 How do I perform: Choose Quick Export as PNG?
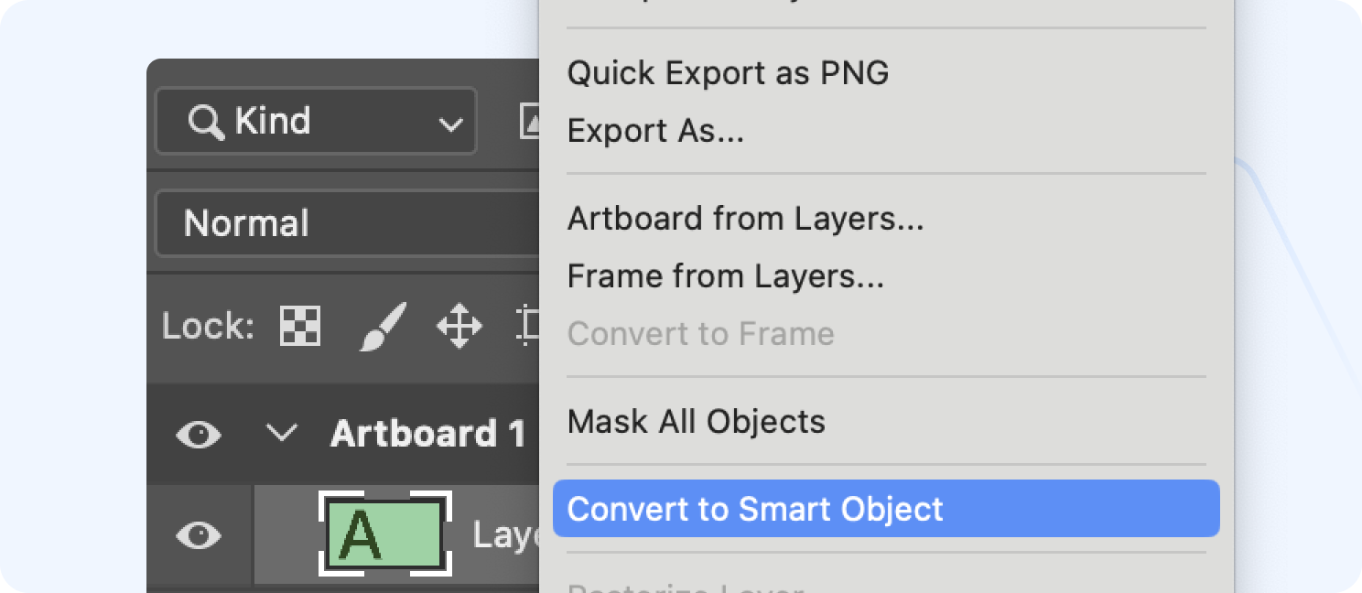[728, 72]
